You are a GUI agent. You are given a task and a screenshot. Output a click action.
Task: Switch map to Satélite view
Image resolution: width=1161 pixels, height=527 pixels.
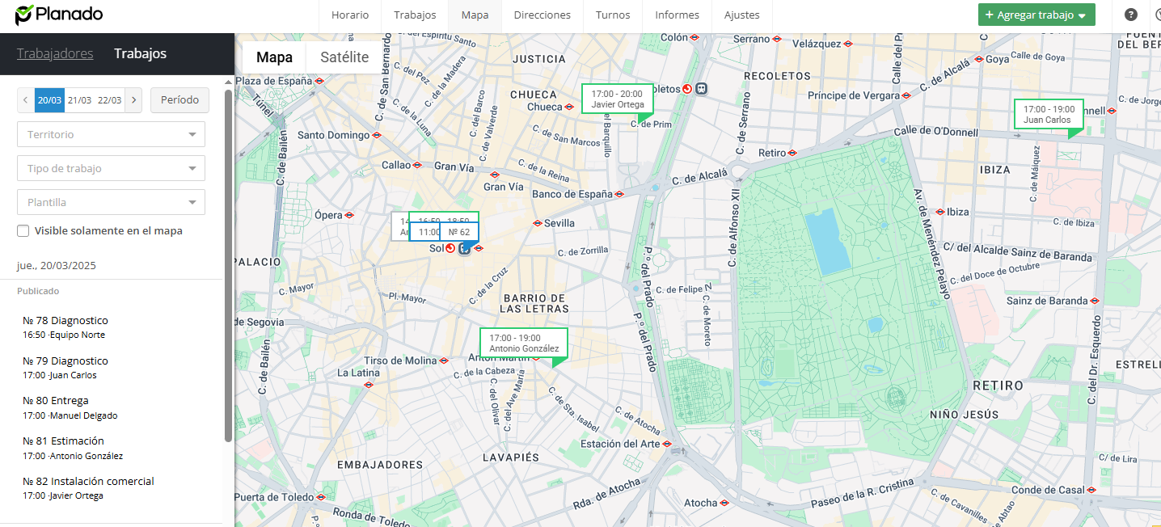344,57
